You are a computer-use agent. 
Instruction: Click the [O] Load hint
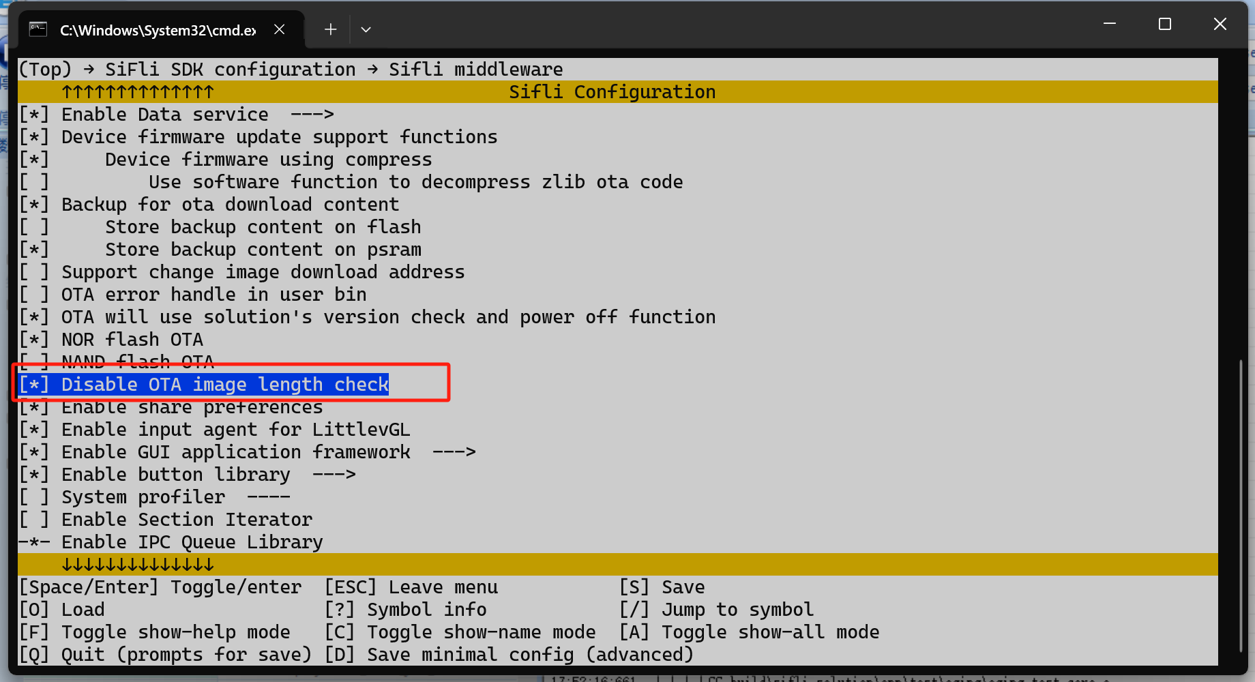pos(62,610)
